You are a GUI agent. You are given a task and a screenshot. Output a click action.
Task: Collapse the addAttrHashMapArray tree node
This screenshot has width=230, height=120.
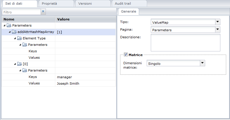click(10, 32)
